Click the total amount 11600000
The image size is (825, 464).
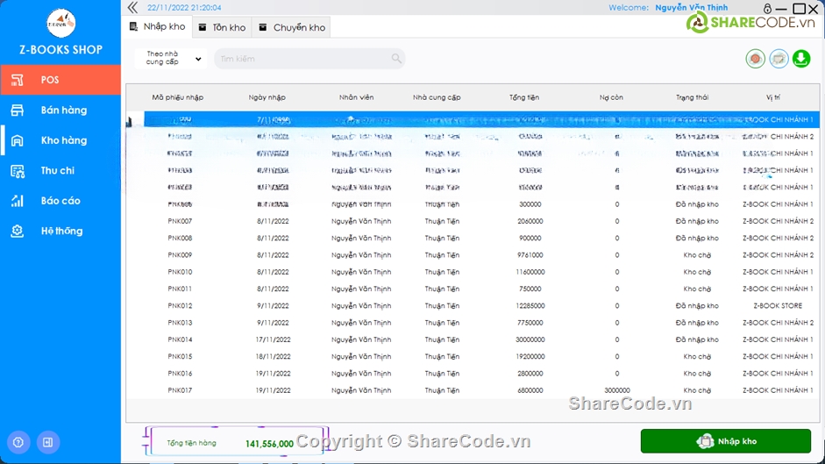pyautogui.click(x=530, y=272)
